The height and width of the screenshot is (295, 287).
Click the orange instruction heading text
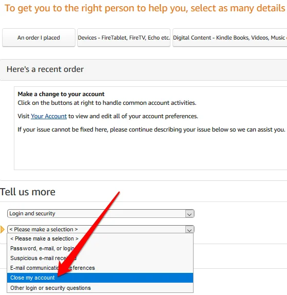[145, 8]
